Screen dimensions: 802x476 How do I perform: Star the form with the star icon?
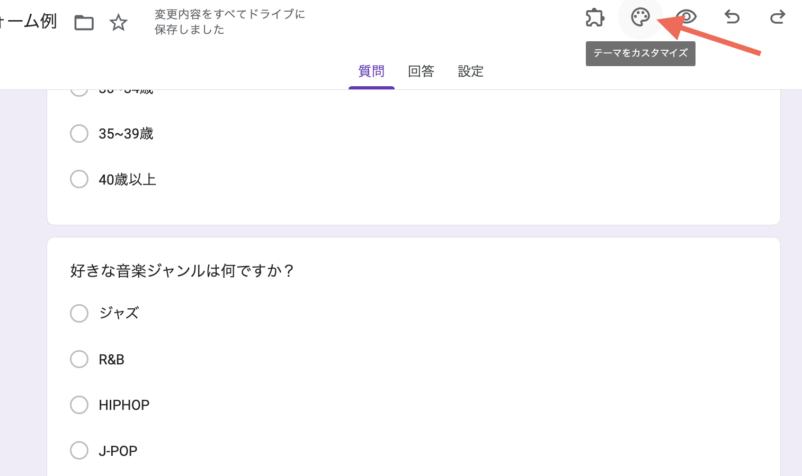pos(118,23)
